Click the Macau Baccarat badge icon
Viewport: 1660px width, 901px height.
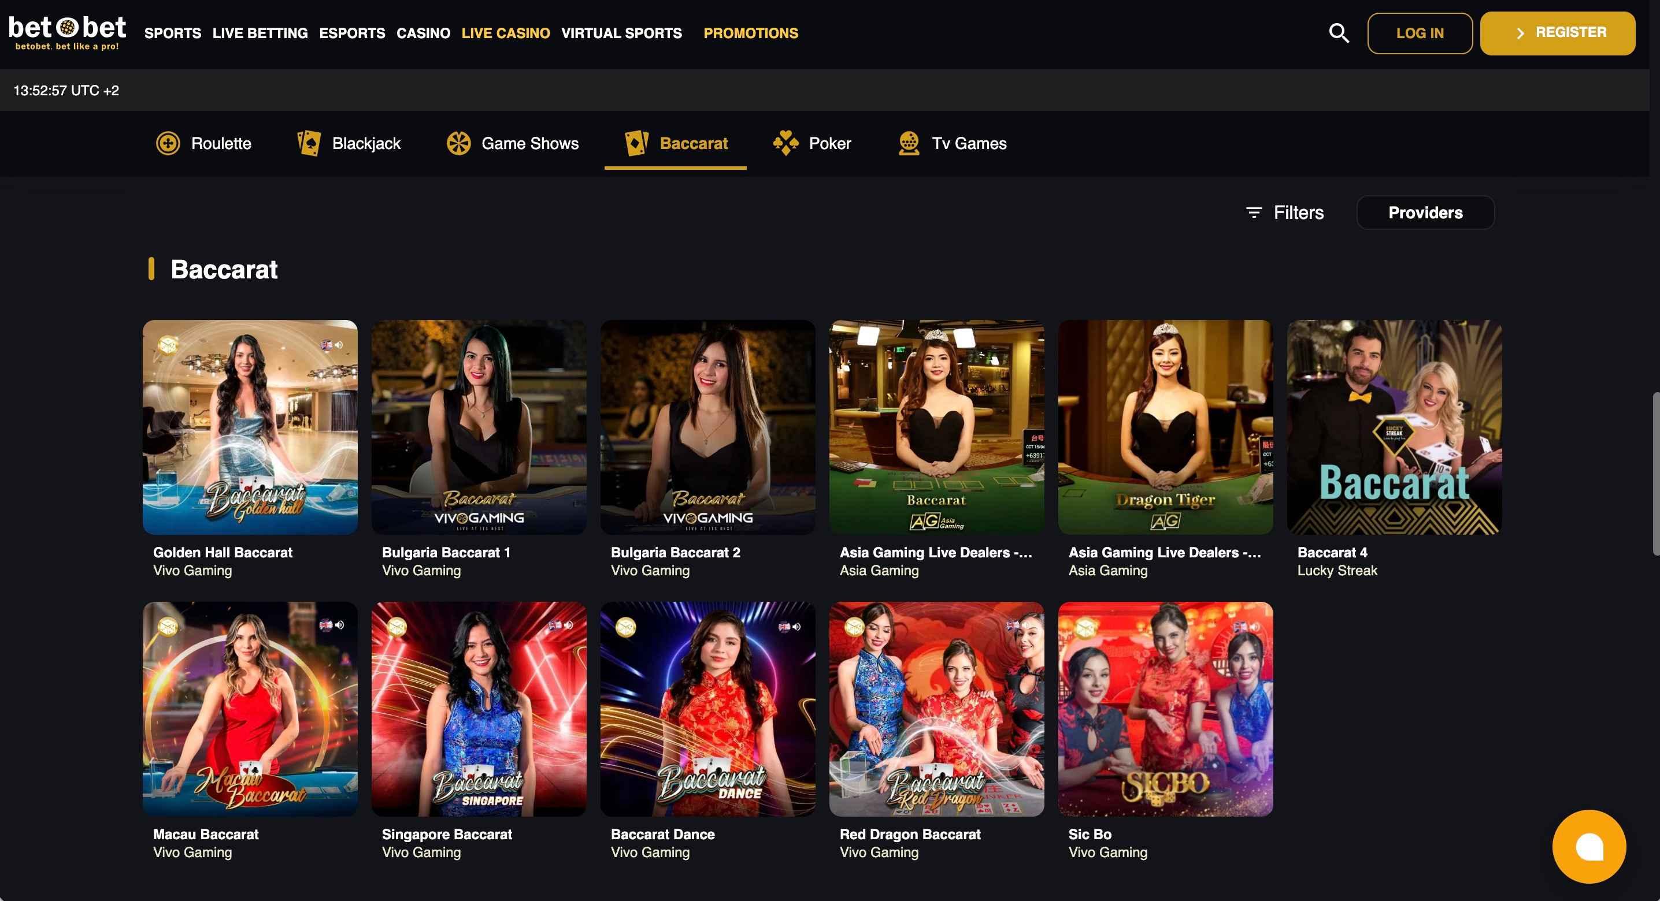point(168,626)
